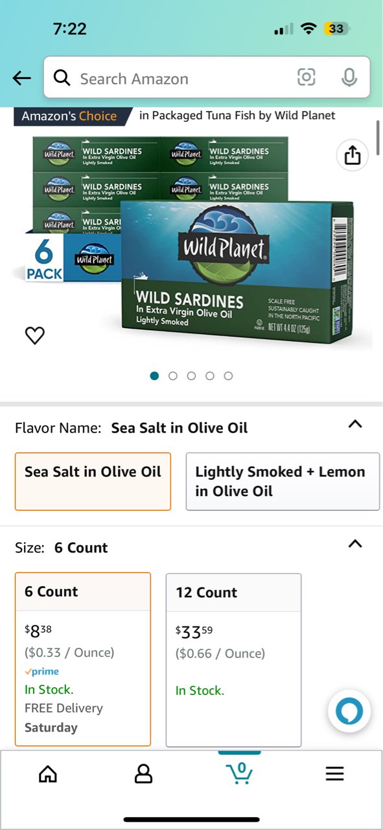
Task: Open your Amazon profile account icon
Action: 143,774
